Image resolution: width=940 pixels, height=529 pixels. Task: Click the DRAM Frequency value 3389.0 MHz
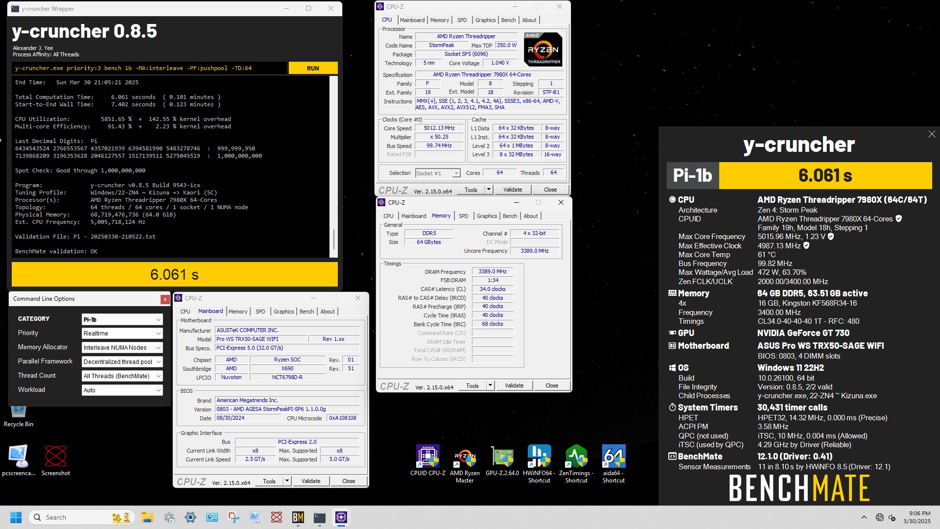(x=493, y=271)
